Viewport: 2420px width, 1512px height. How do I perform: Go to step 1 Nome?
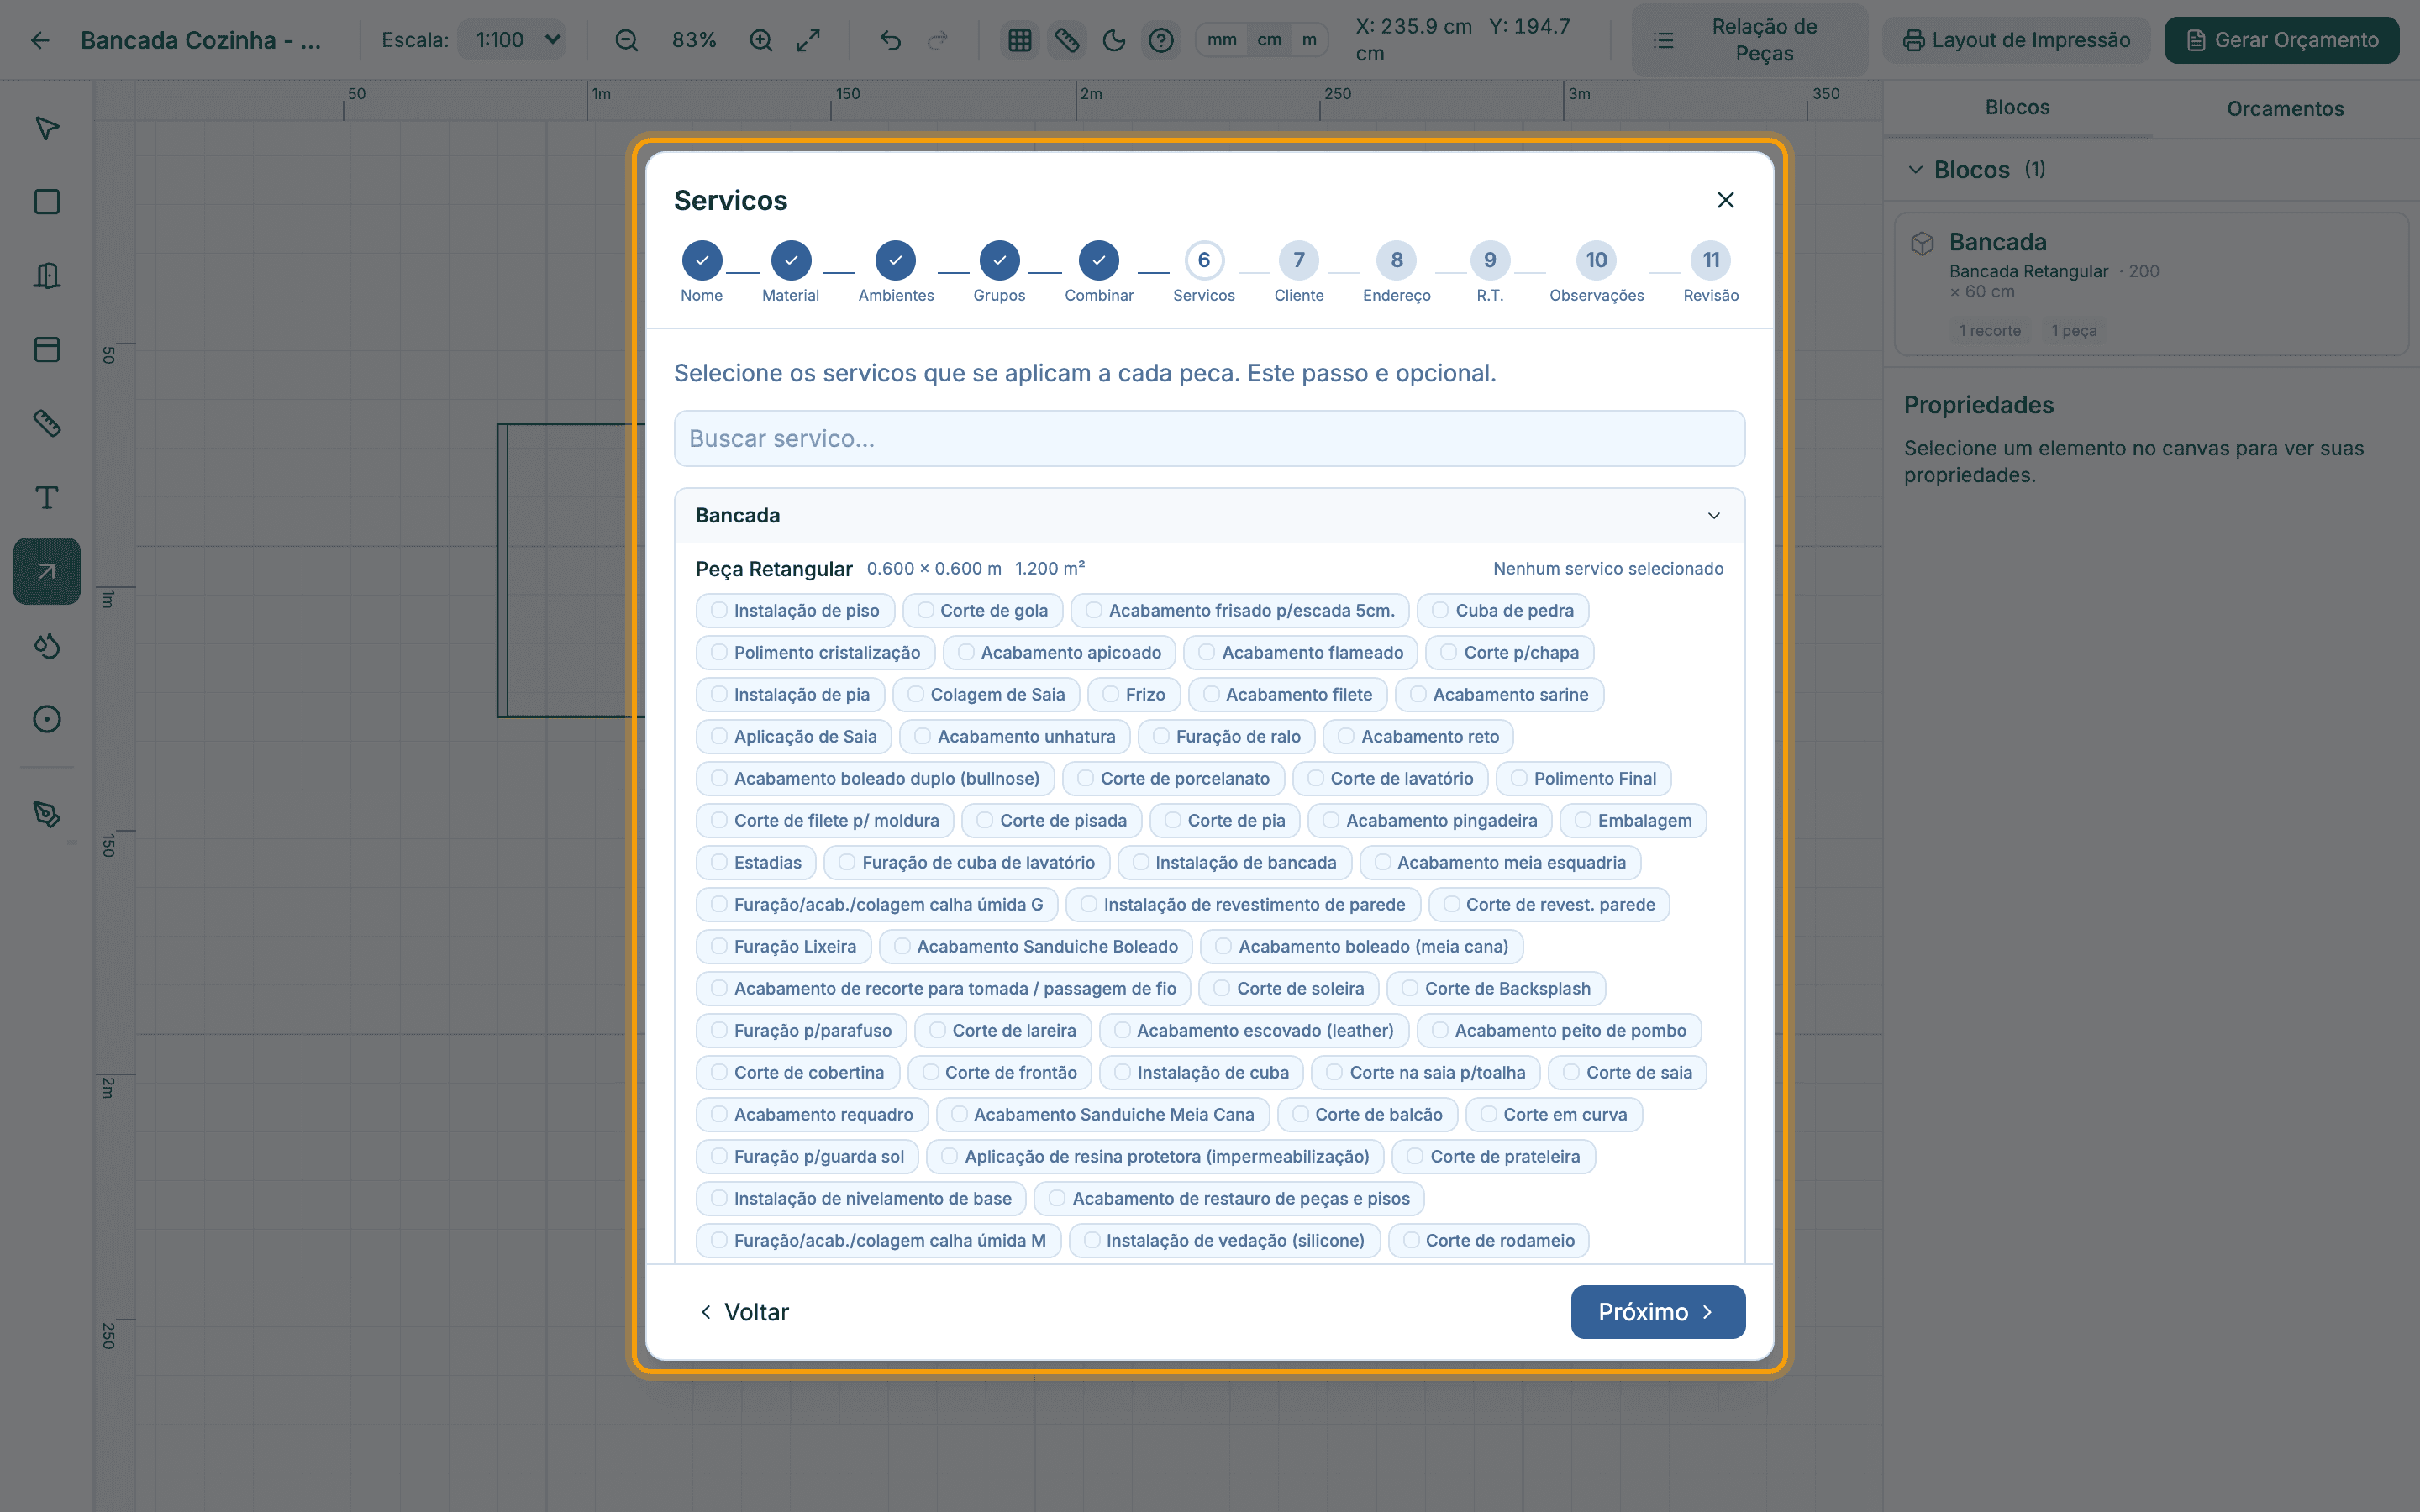pyautogui.click(x=702, y=260)
